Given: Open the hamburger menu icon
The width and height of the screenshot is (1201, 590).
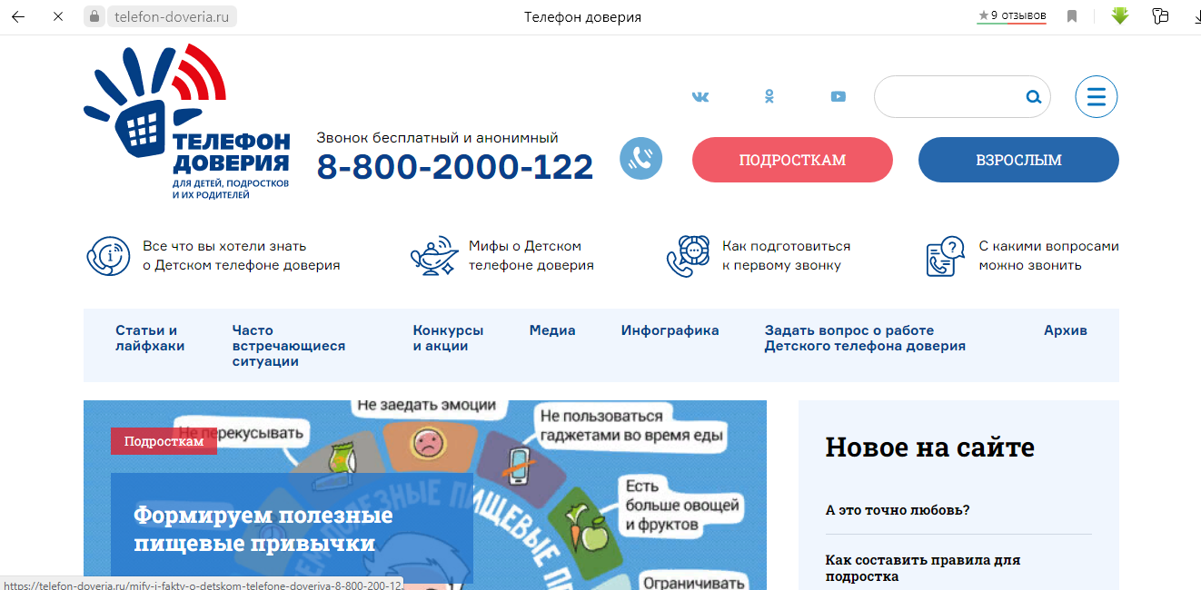Looking at the screenshot, I should click(x=1096, y=96).
